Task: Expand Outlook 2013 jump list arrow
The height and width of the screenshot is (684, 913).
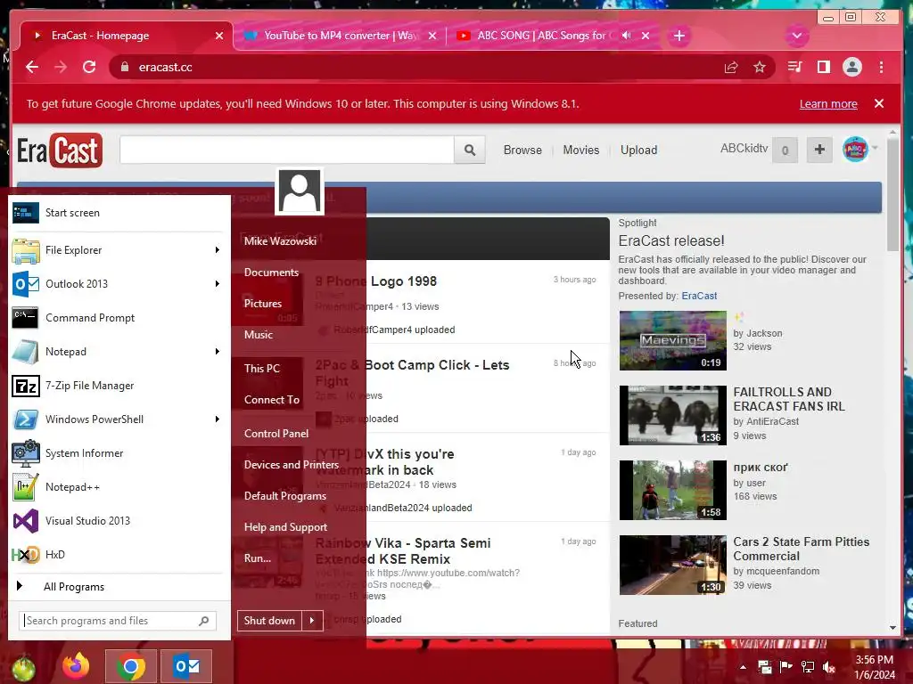Action: click(x=218, y=284)
